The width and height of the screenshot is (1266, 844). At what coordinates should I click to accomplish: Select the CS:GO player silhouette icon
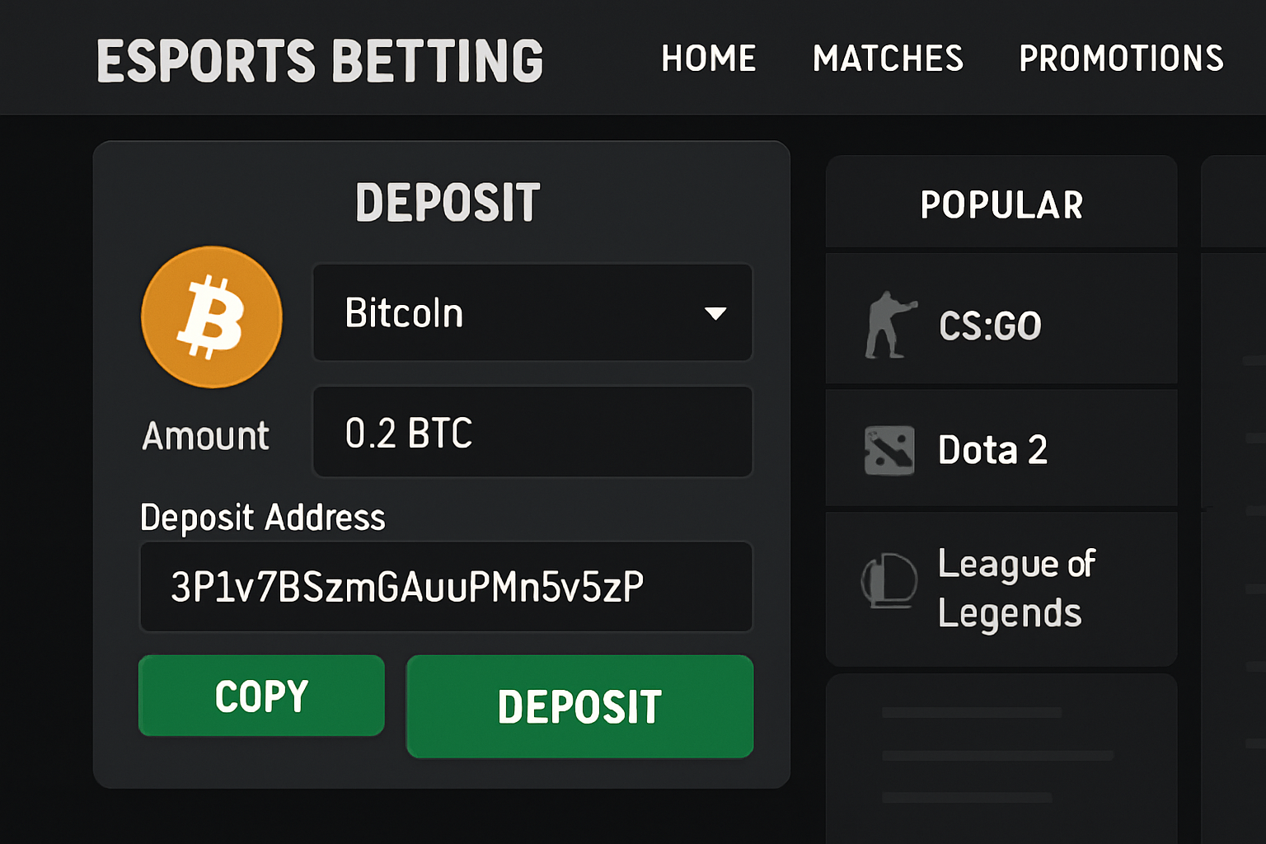[888, 323]
